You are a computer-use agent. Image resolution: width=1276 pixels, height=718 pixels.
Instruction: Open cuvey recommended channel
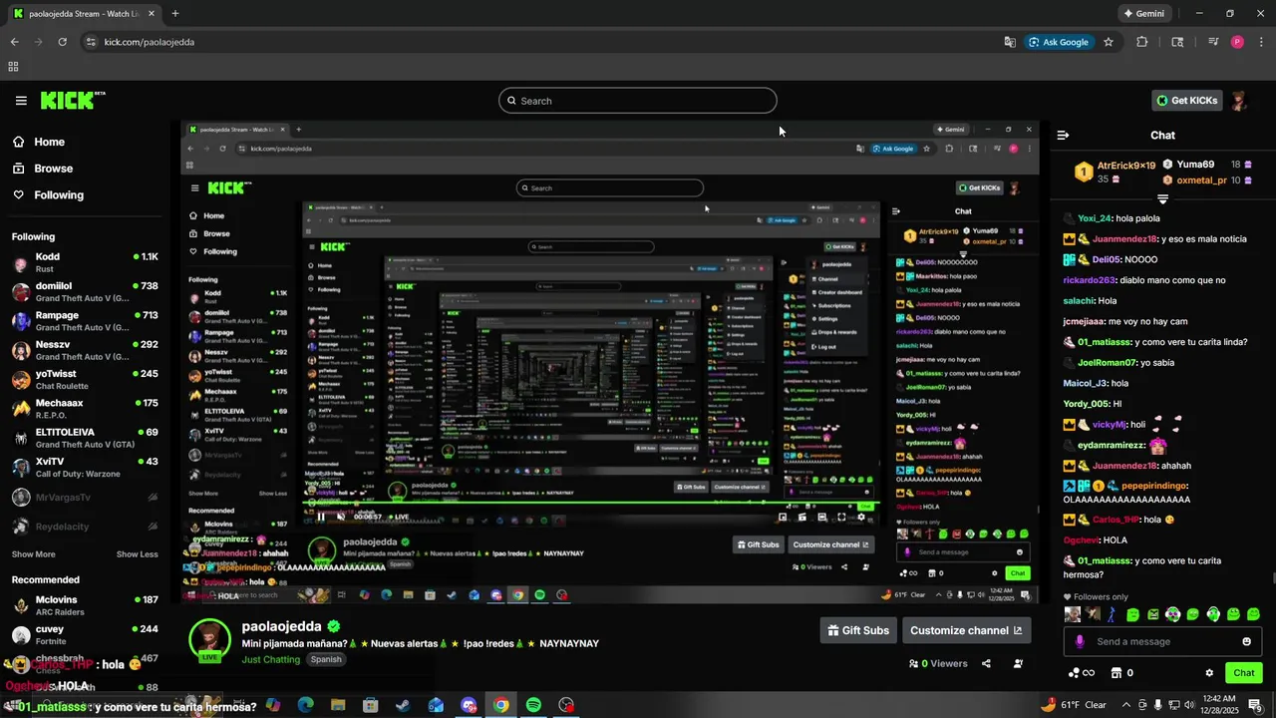85,634
